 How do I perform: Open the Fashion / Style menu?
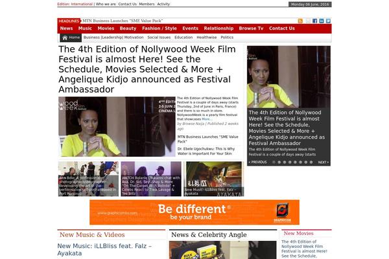tap(159, 28)
